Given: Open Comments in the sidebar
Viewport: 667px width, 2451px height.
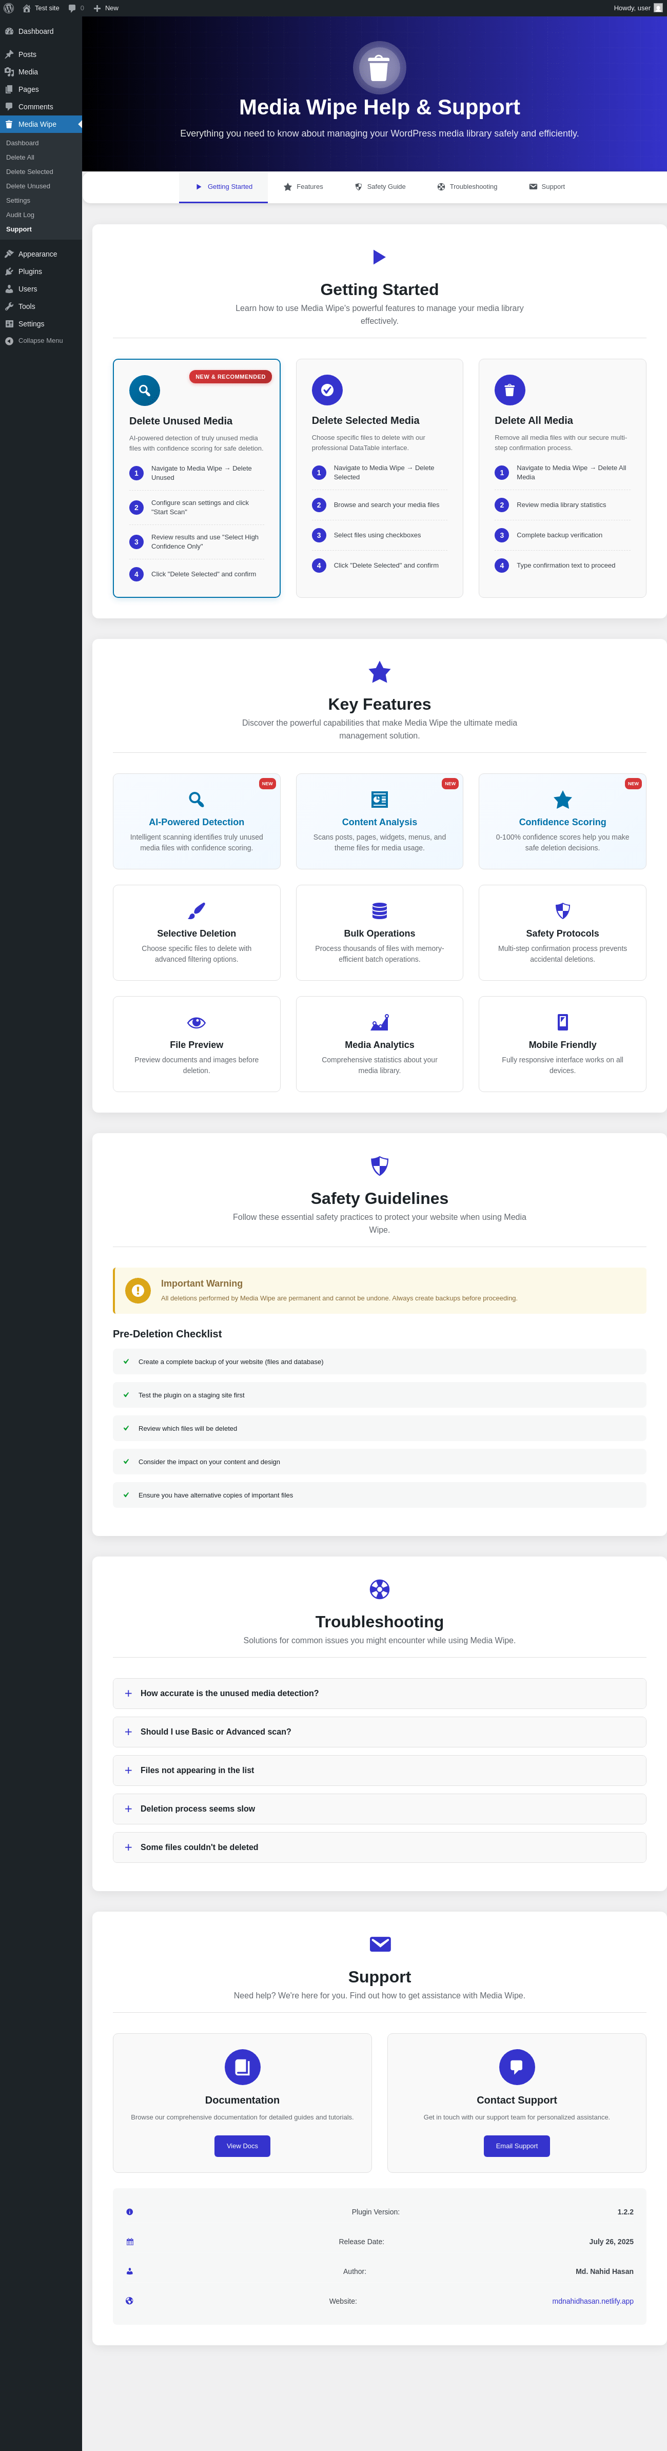Looking at the screenshot, I should click(x=41, y=107).
